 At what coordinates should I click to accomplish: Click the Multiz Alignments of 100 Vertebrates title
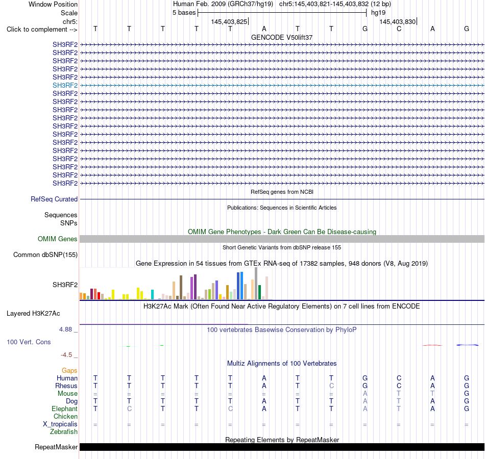[282, 364]
